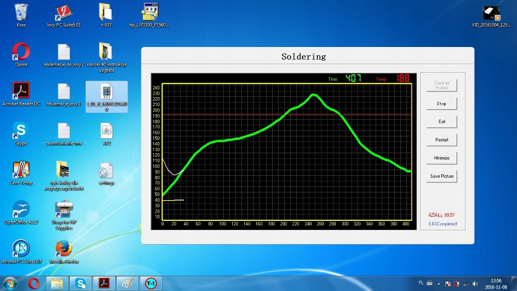
Task: Click the Restart button
Action: click(441, 139)
